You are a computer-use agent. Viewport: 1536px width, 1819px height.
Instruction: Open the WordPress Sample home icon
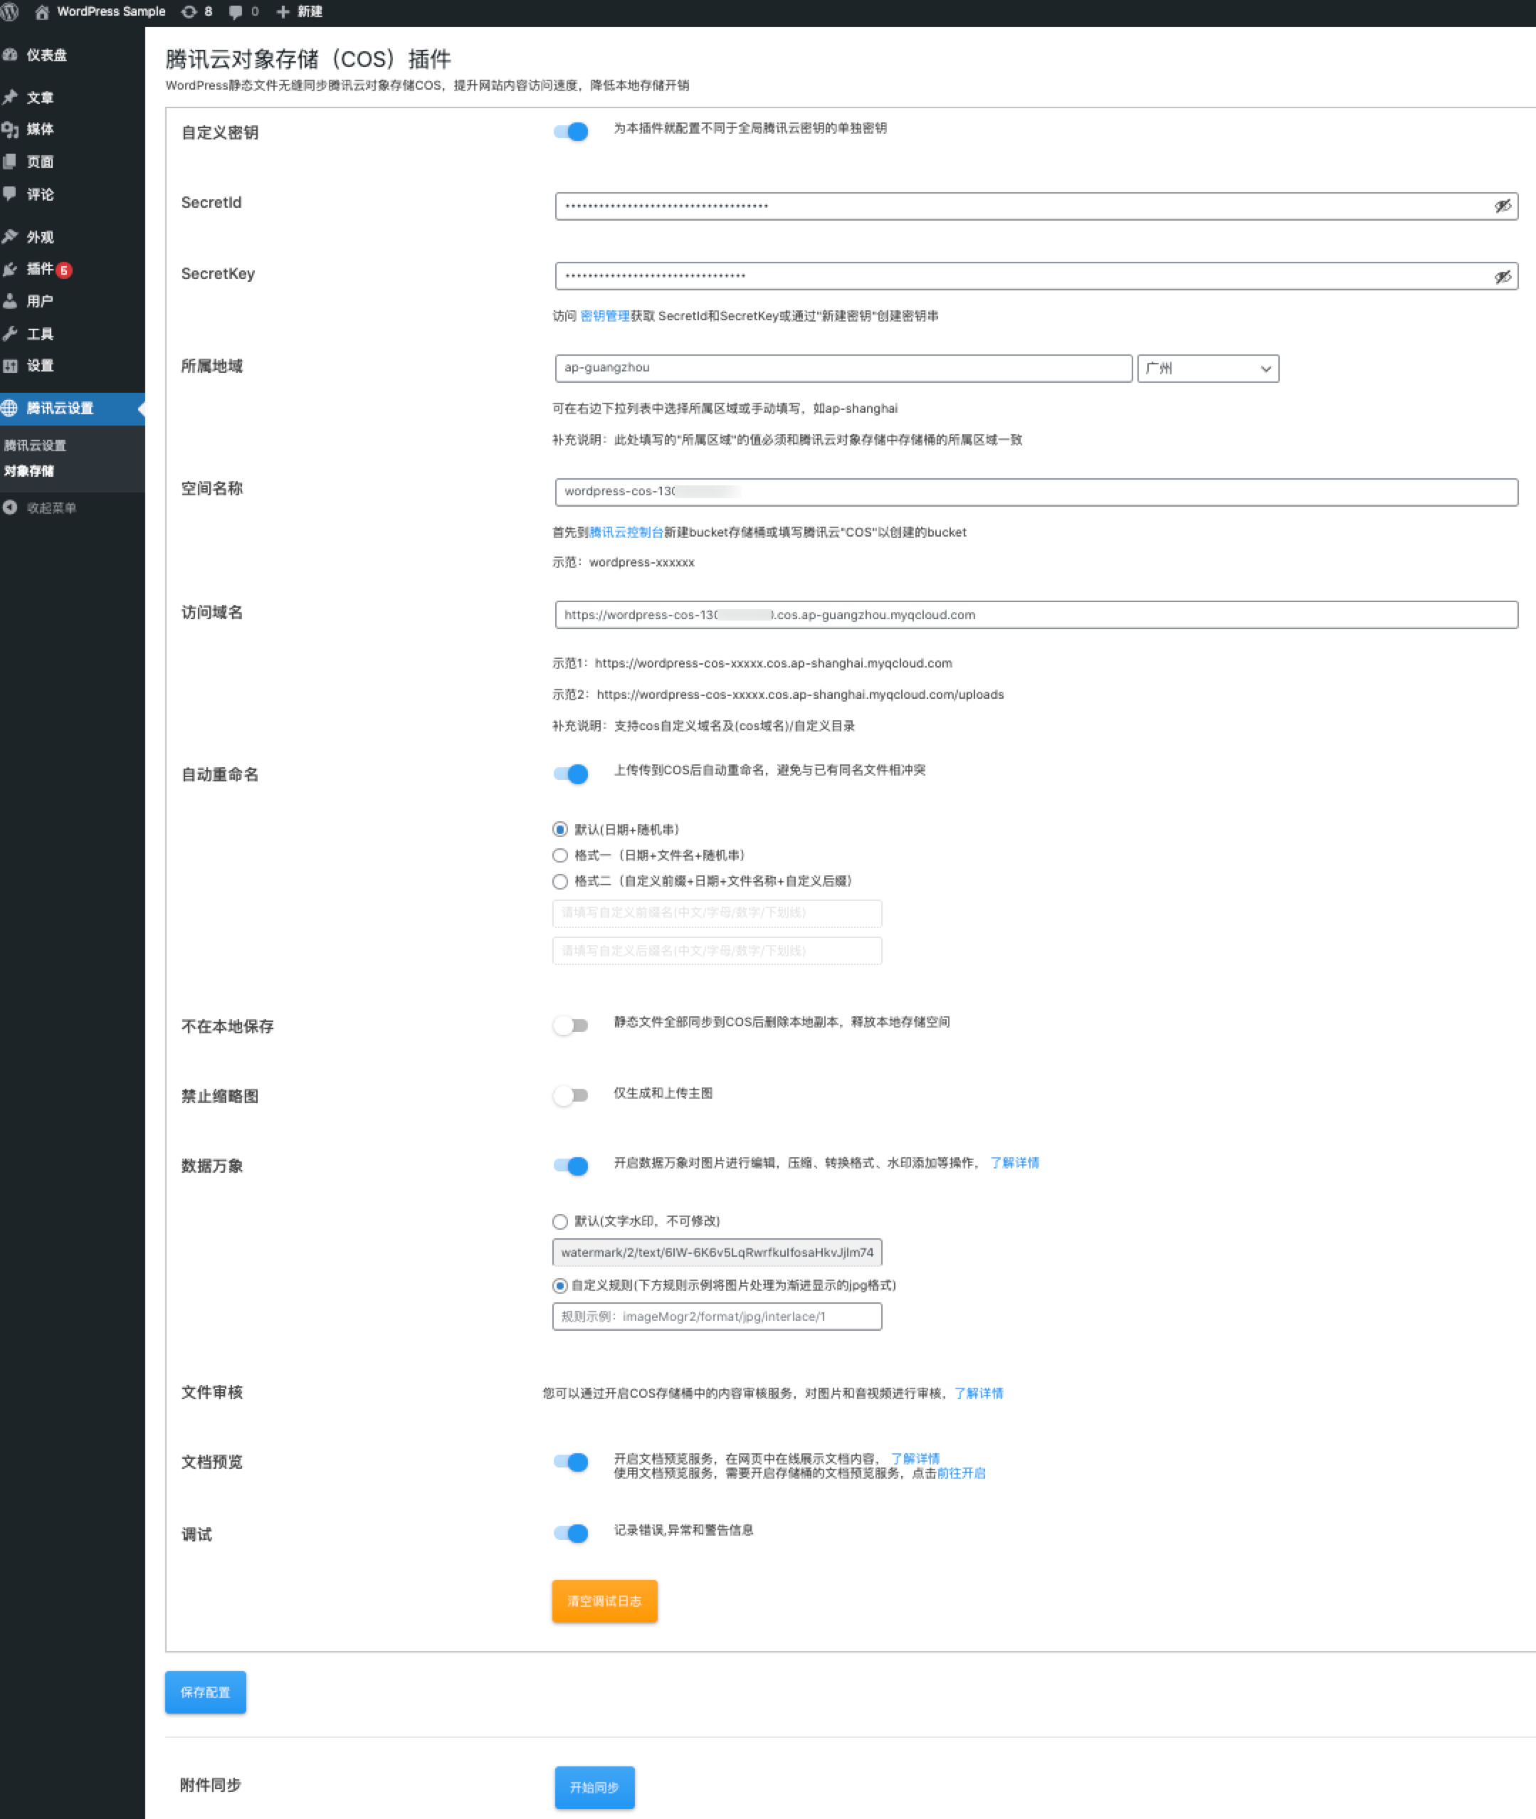41,12
